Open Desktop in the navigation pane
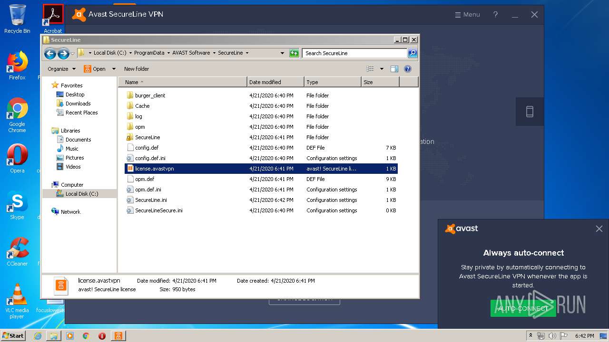 tap(70, 95)
